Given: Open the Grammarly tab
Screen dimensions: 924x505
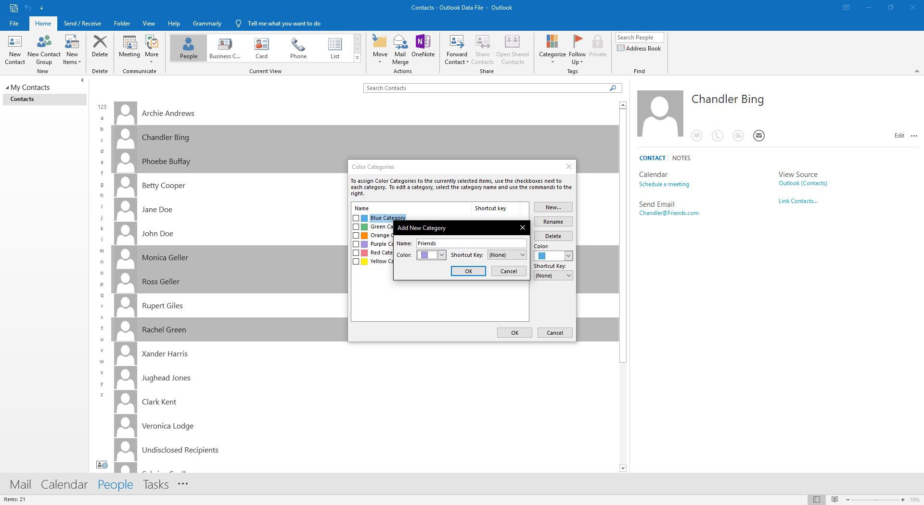Looking at the screenshot, I should pyautogui.click(x=207, y=23).
